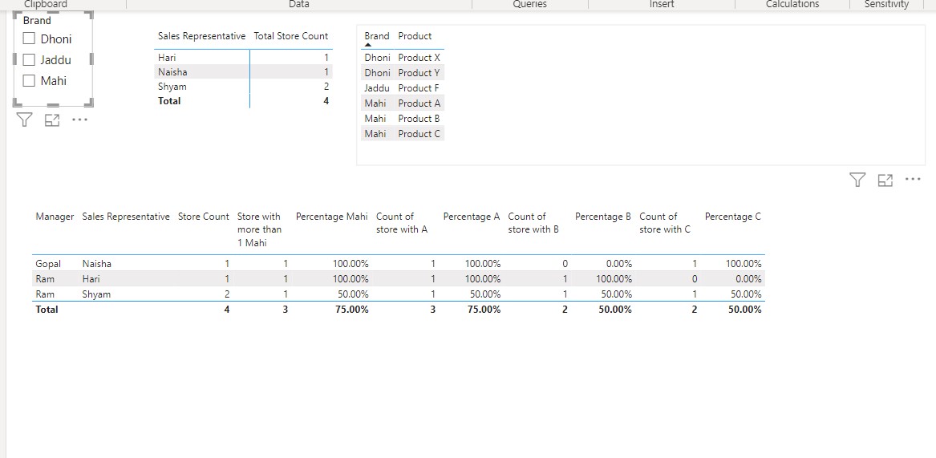936x458 pixels.
Task: Open focus mode for the Brand slicer
Action: pos(52,120)
